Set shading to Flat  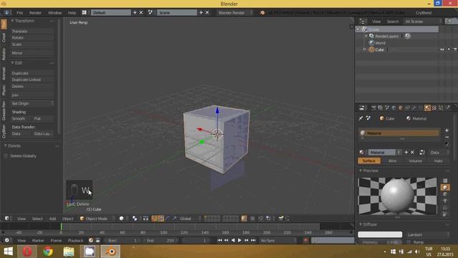point(43,118)
